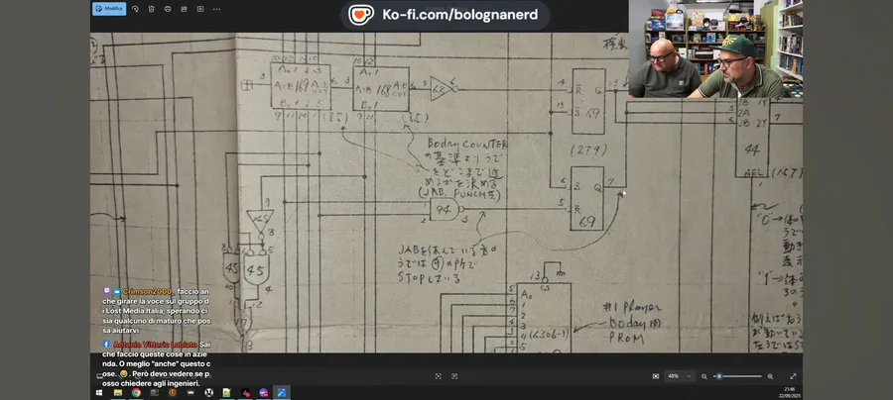This screenshot has height=400, width=893.
Task: Select the active Photos app taskbar icon
Action: pyautogui.click(x=282, y=393)
